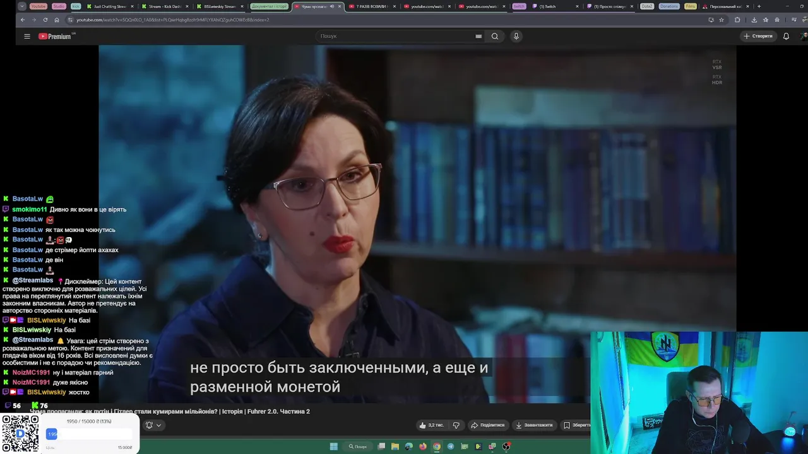Image resolution: width=808 pixels, height=454 pixels.
Task: Open Task View icon on taskbar
Action: [381, 446]
